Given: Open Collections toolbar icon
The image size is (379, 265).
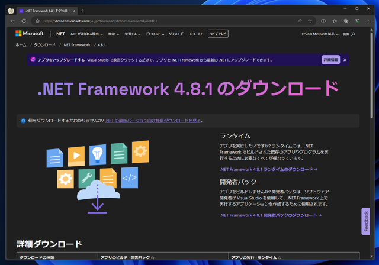Looking at the screenshot, I should (x=346, y=21).
